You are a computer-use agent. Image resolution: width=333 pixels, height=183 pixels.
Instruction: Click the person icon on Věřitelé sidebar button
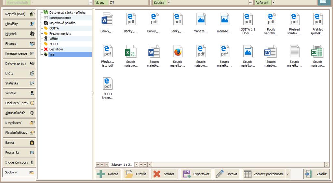tap(32, 93)
